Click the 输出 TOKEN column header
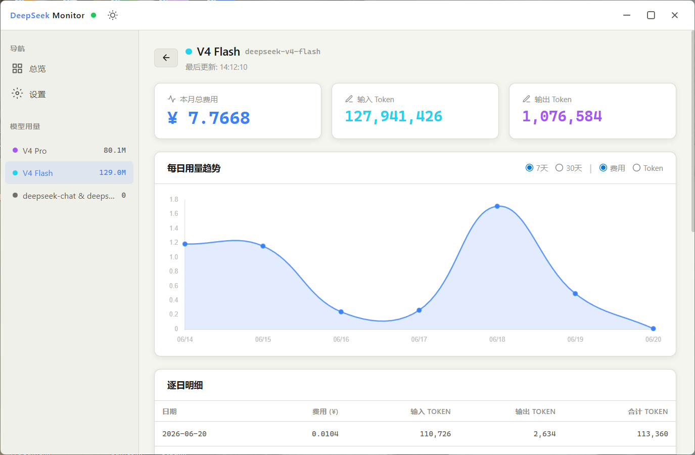Image resolution: width=695 pixels, height=455 pixels. tap(535, 412)
